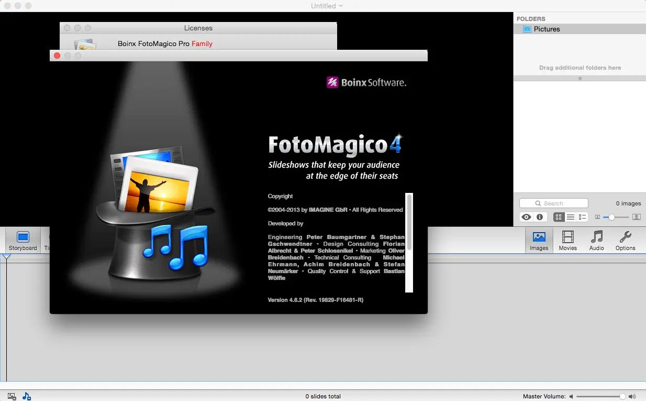Adjust the Master Volume slider
This screenshot has width=646, height=401.
602,397
